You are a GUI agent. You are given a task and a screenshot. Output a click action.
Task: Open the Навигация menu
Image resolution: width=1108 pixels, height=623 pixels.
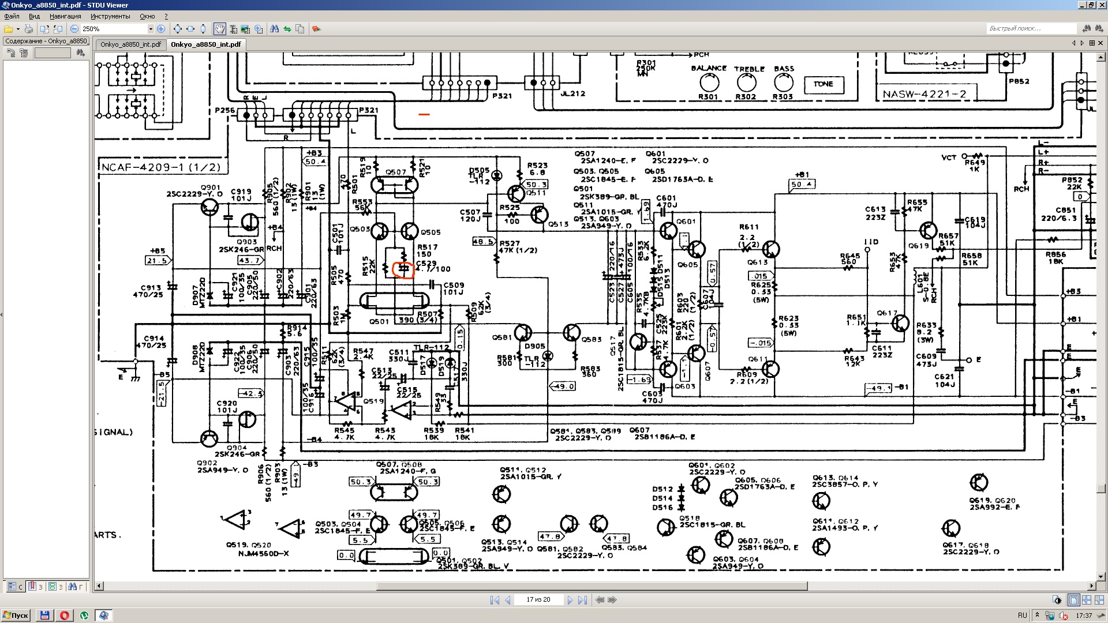pyautogui.click(x=65, y=16)
